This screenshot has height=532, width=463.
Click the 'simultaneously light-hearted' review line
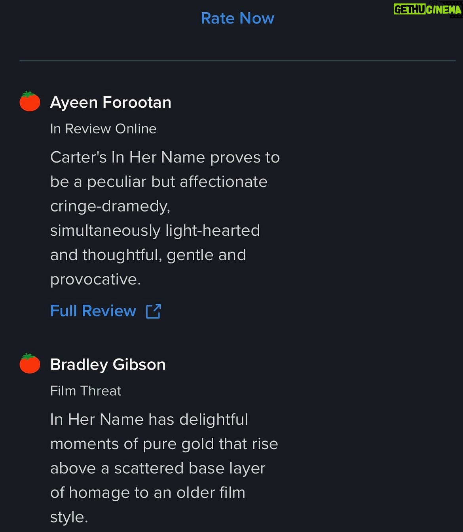(155, 231)
